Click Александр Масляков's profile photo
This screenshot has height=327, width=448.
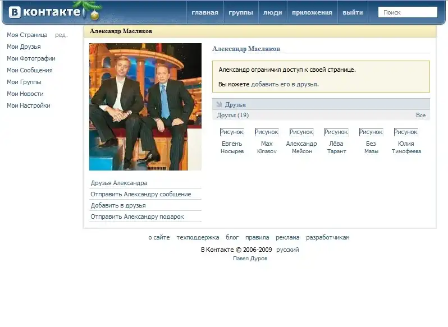coord(145,107)
